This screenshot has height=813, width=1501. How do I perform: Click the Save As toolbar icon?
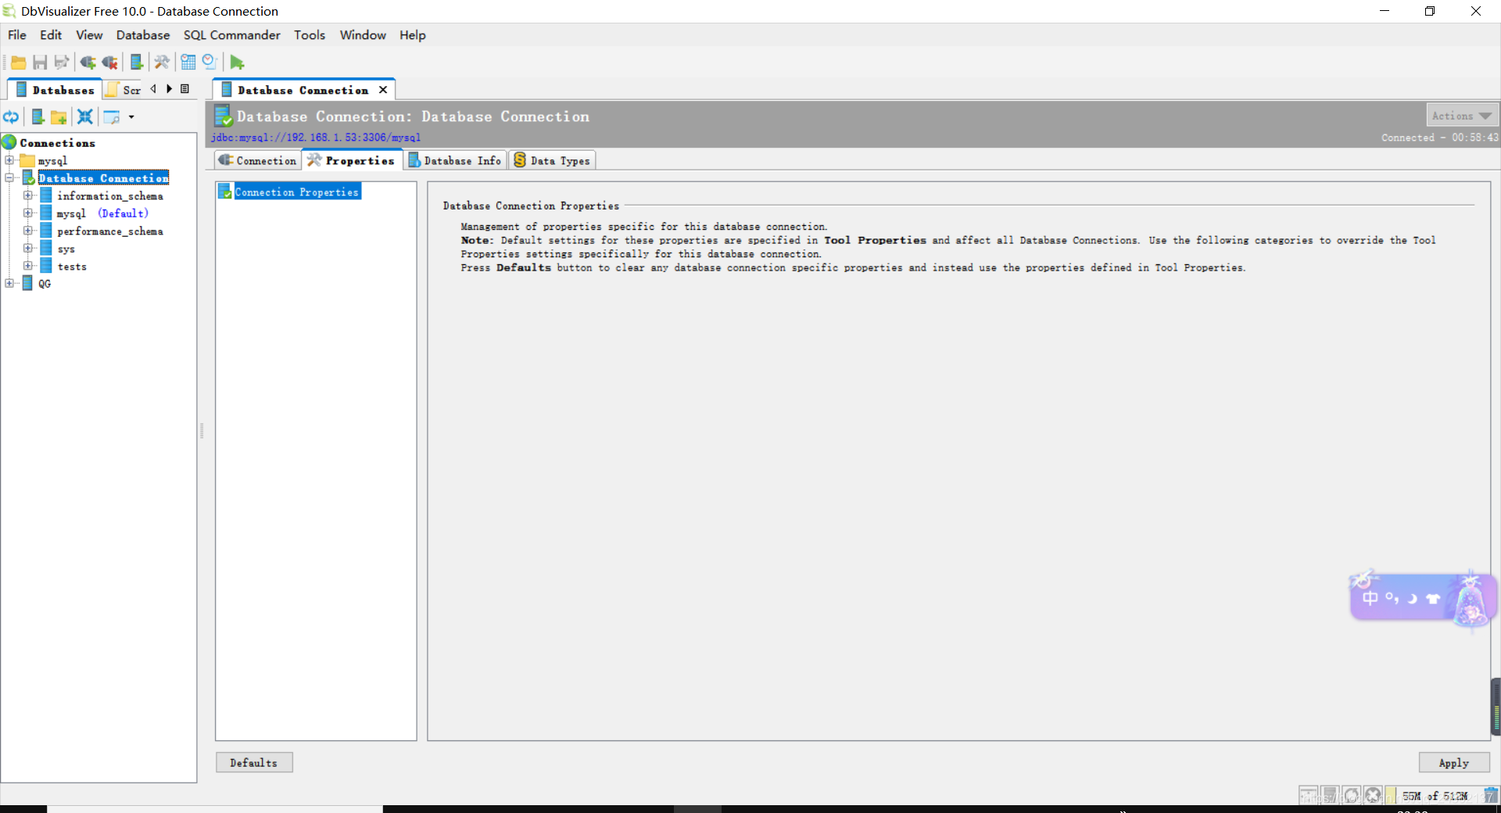coord(62,63)
